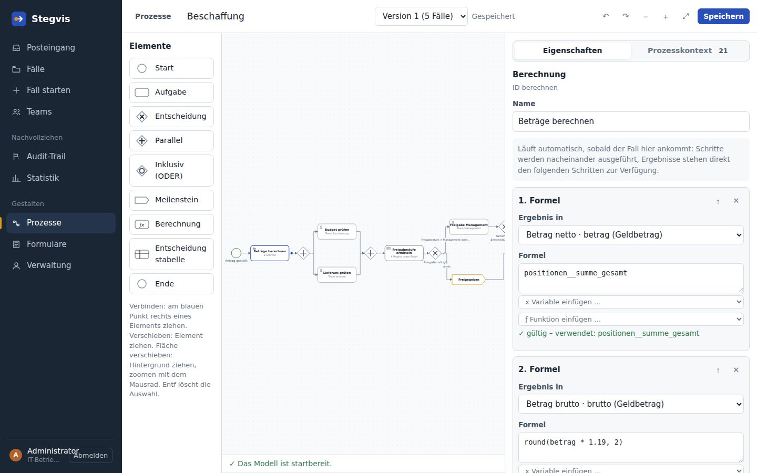The height and width of the screenshot is (473, 757).
Task: Click the Name field with Beträge berechnen
Action: pyautogui.click(x=631, y=121)
